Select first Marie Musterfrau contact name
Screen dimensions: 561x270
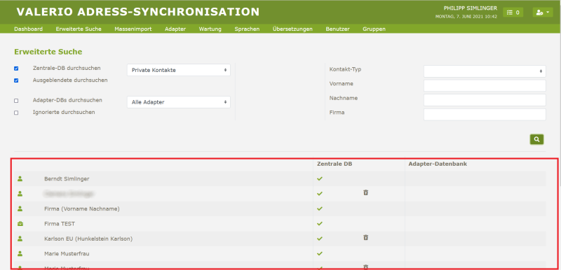point(67,254)
